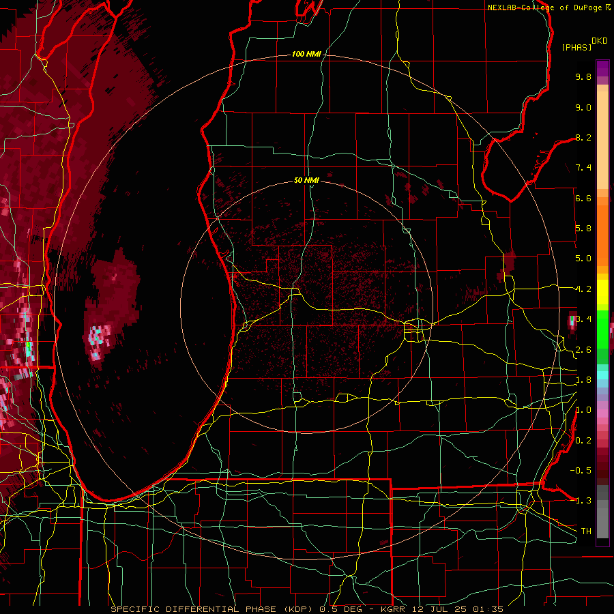Click the small KDP echo at the east edge
The width and height of the screenshot is (614, 614).
click(572, 322)
